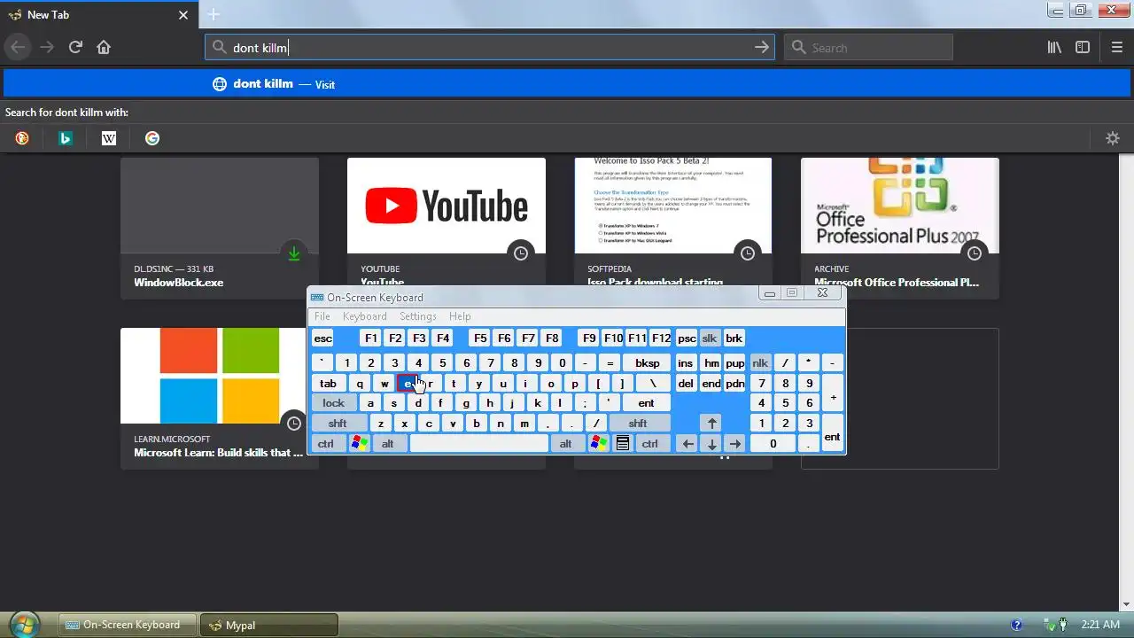Toggle the sidebar icon in the toolbar
Image resolution: width=1134 pixels, height=638 pixels.
(1083, 47)
